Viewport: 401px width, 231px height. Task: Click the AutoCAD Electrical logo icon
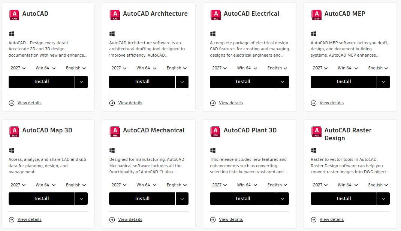(x=215, y=15)
